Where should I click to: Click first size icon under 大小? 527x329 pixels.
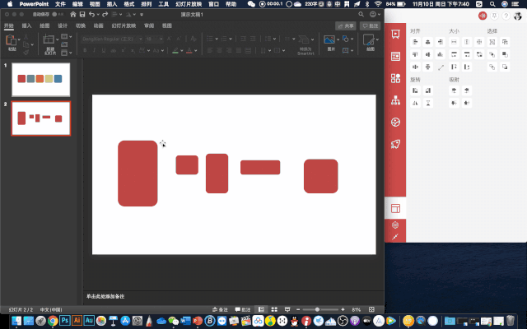[454, 43]
